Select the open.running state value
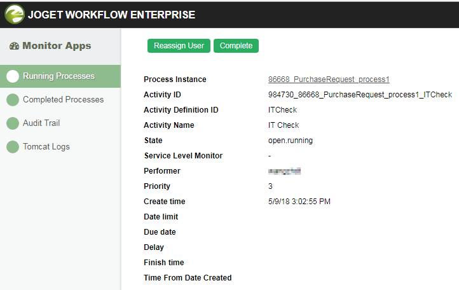 coord(291,141)
